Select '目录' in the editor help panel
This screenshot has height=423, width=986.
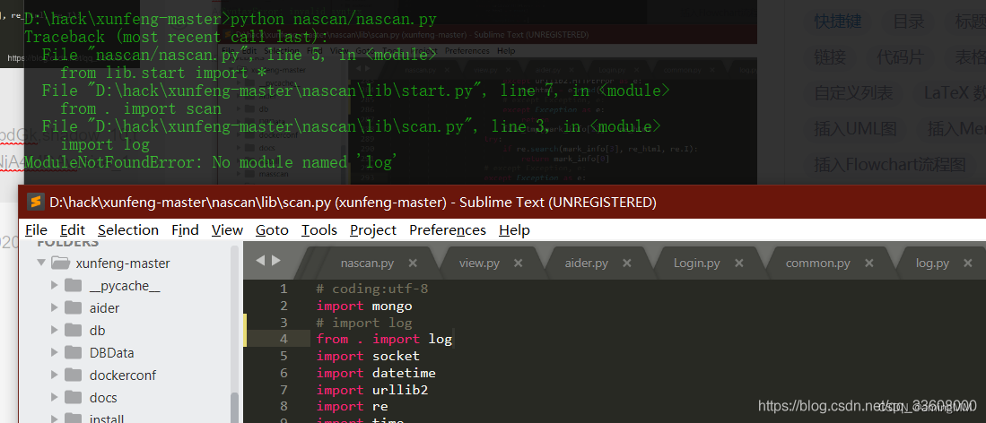(909, 22)
